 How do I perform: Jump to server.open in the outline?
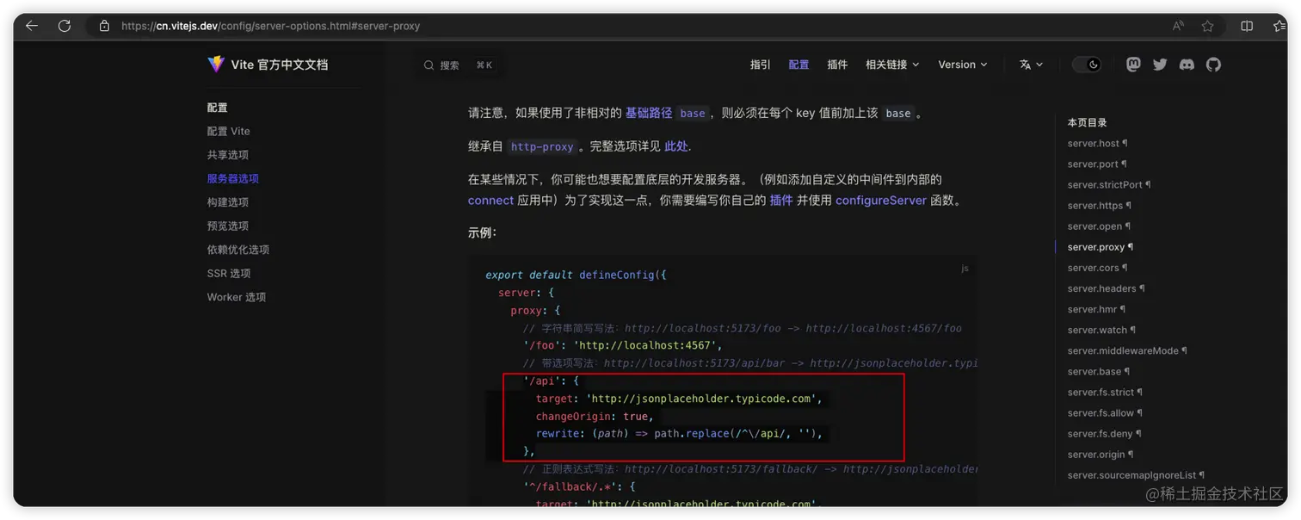[x=1099, y=226]
